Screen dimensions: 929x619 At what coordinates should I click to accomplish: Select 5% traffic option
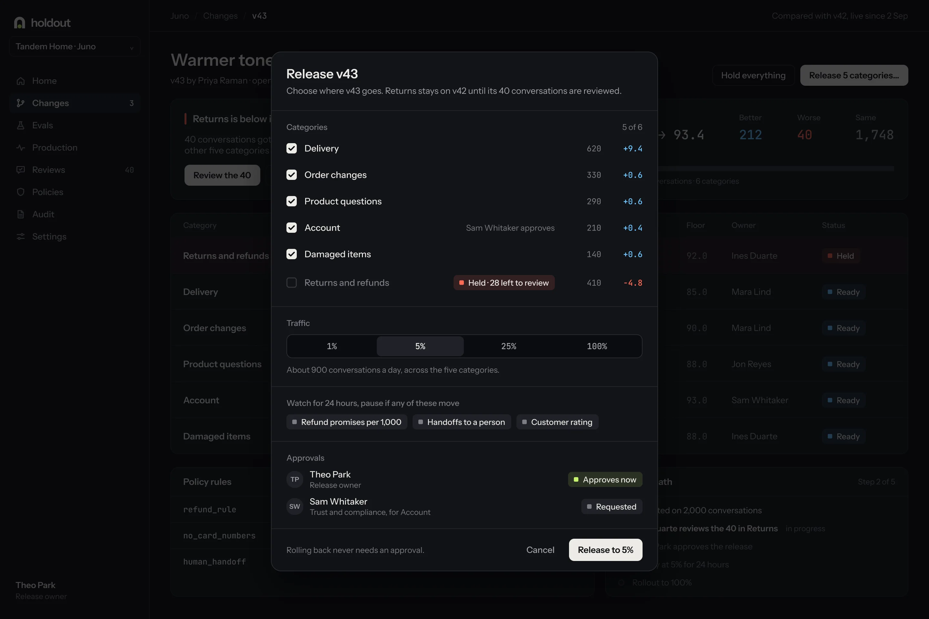pyautogui.click(x=420, y=346)
